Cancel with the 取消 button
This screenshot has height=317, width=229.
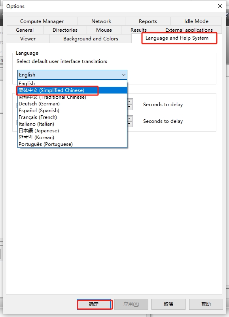click(x=168, y=304)
